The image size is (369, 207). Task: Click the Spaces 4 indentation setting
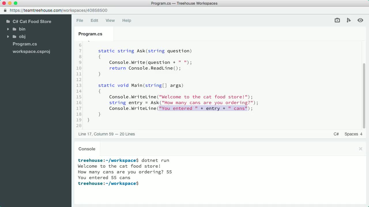click(x=353, y=134)
